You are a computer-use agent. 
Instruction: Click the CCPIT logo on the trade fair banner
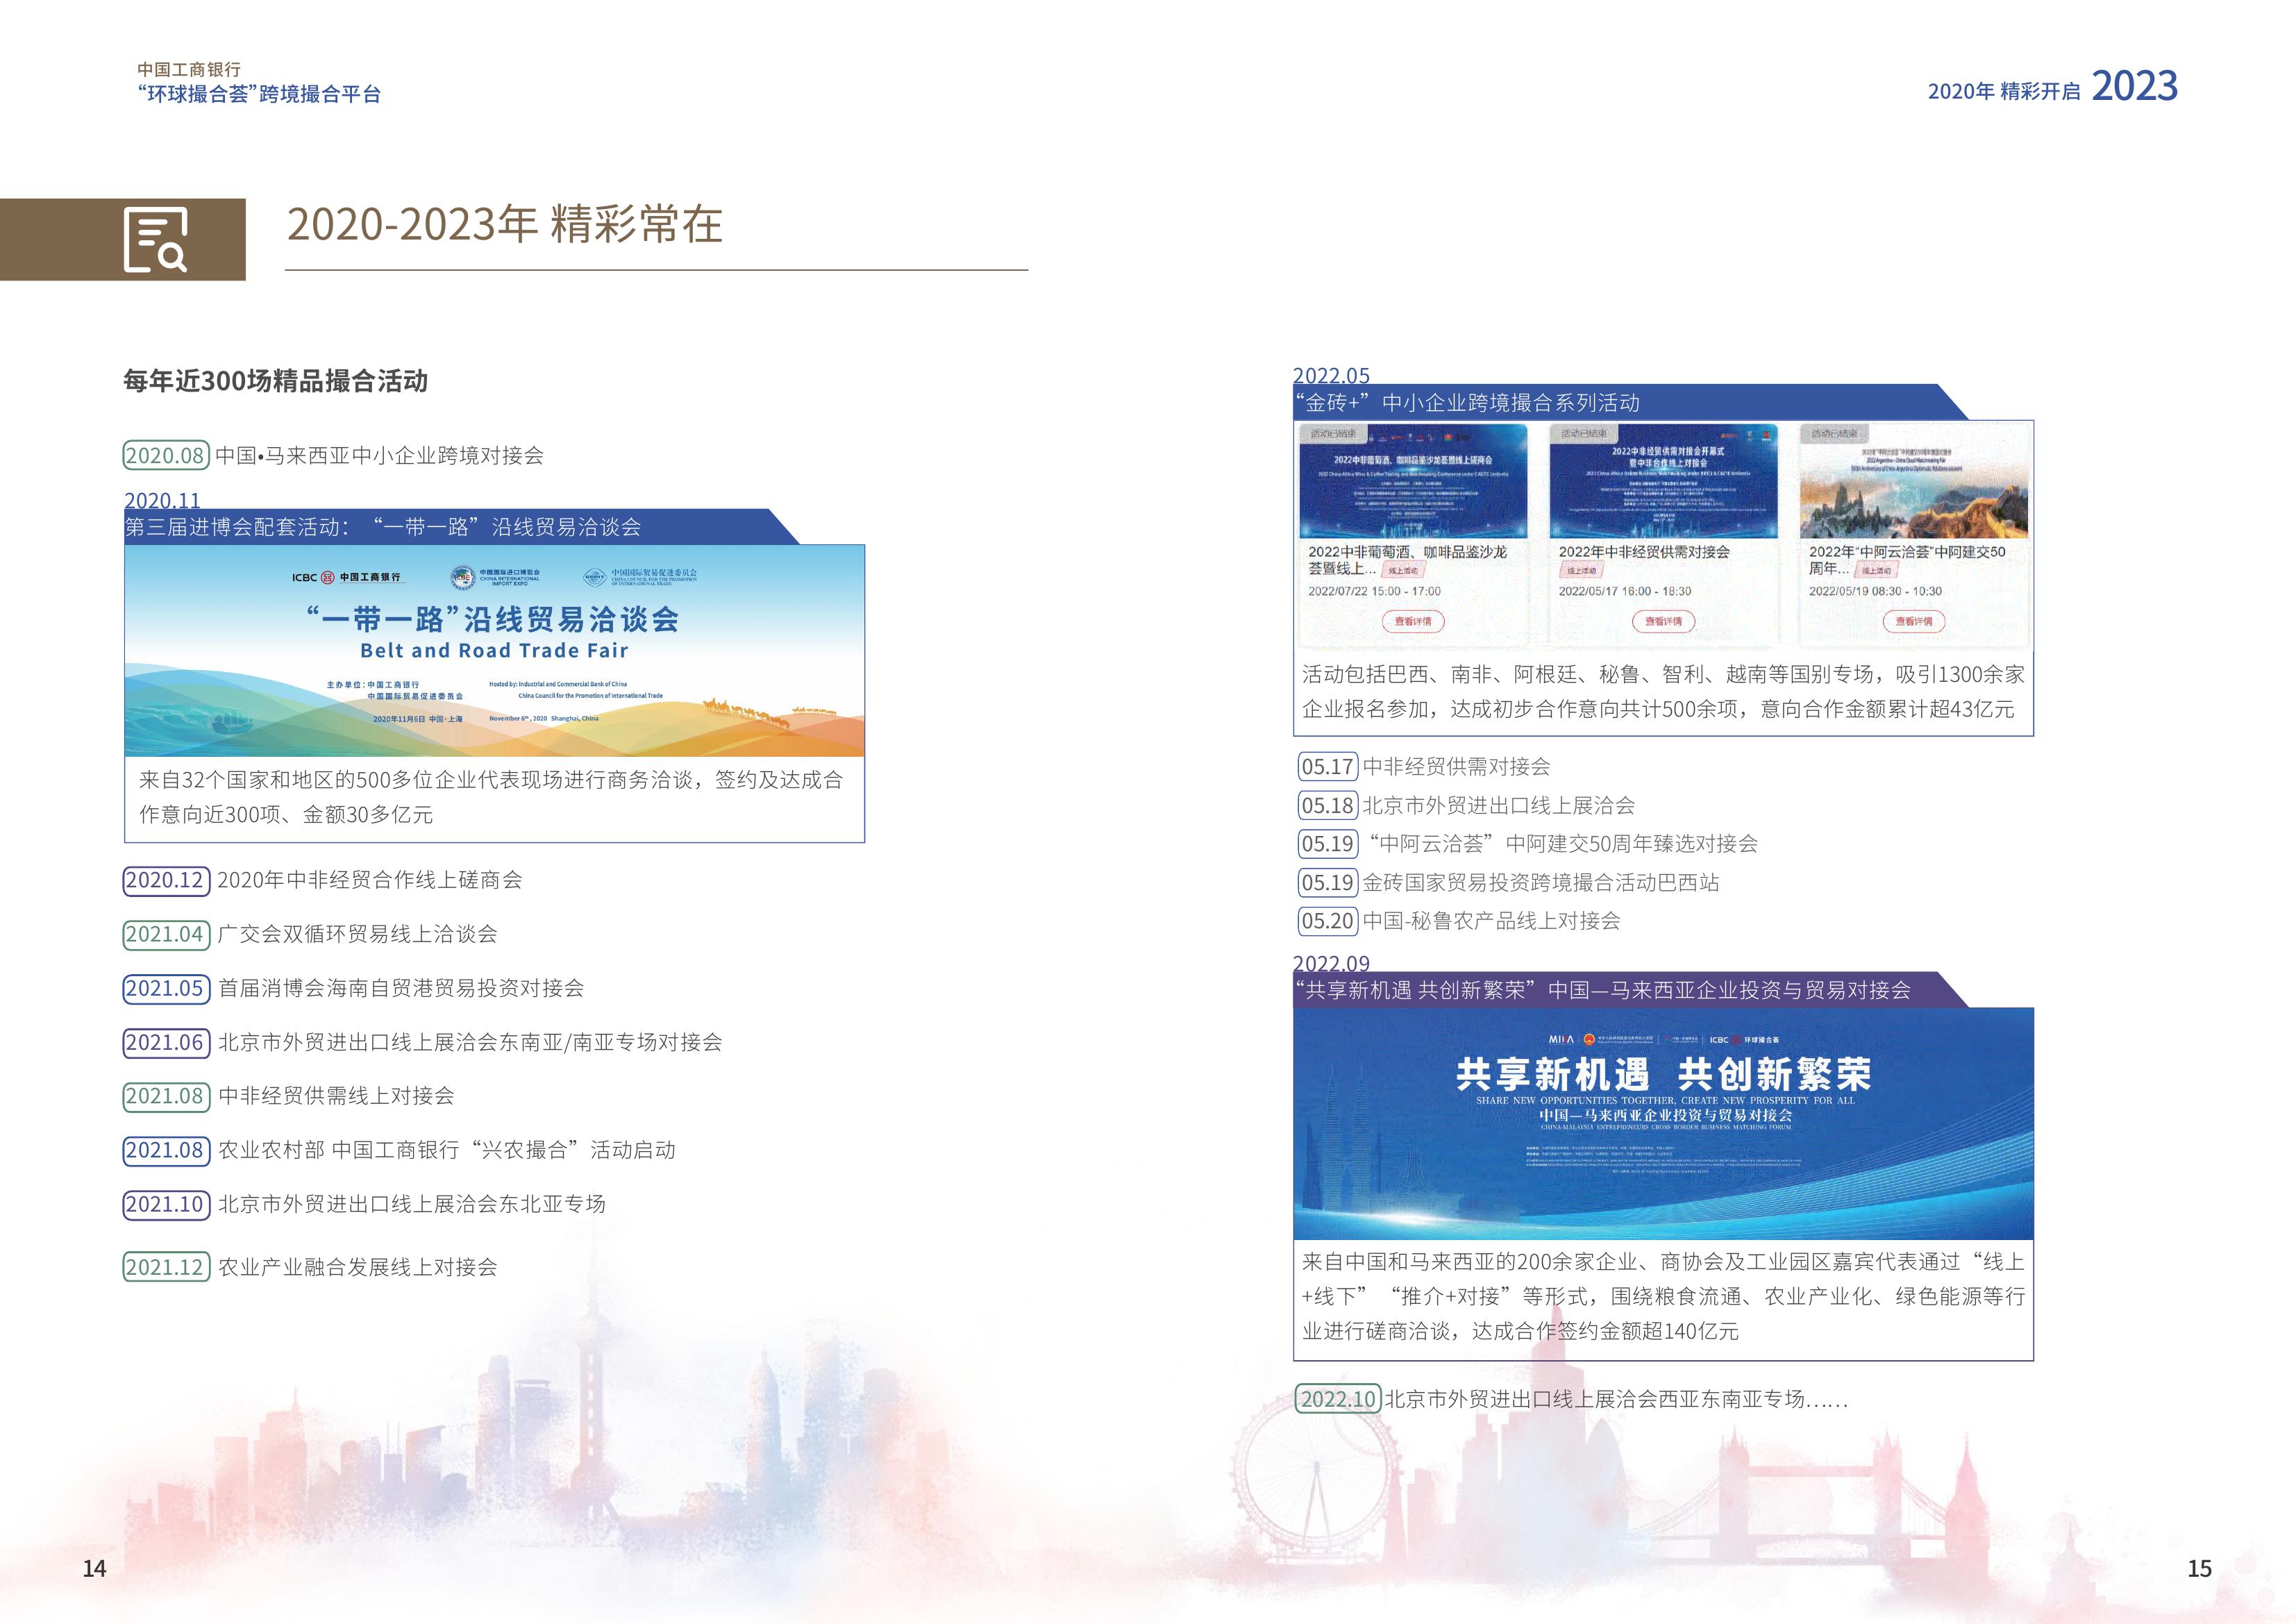click(x=640, y=577)
